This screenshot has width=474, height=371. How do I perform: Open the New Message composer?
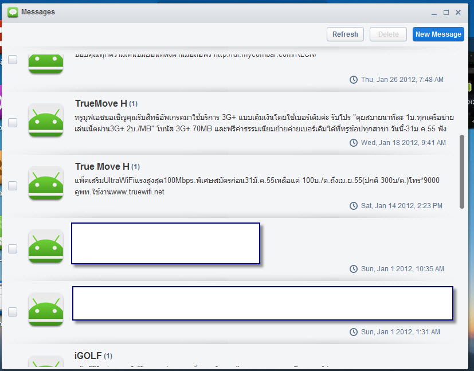click(x=438, y=34)
